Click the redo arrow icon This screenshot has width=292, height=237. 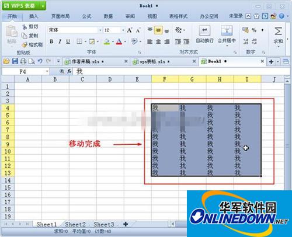point(48,61)
